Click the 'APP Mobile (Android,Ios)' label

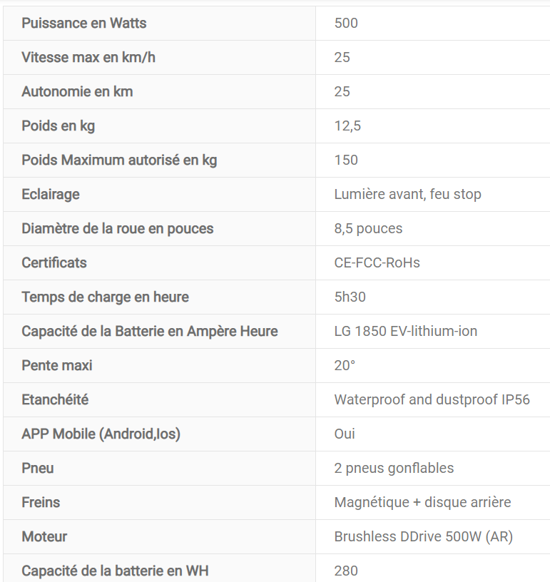pyautogui.click(x=101, y=434)
